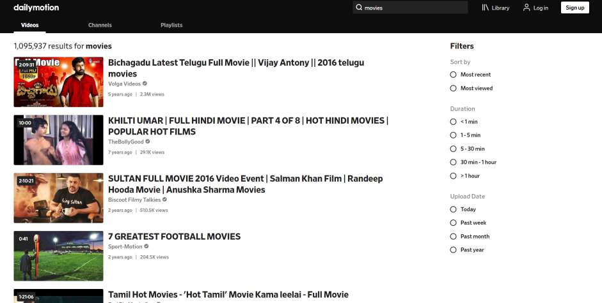Open SULTAN FULL MOVIE 2016 title

(245, 184)
